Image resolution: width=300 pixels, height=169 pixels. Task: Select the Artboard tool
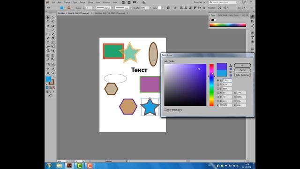[48, 69]
